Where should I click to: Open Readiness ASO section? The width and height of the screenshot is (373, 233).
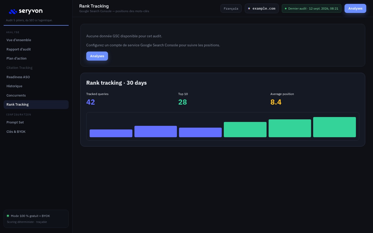(x=36, y=77)
